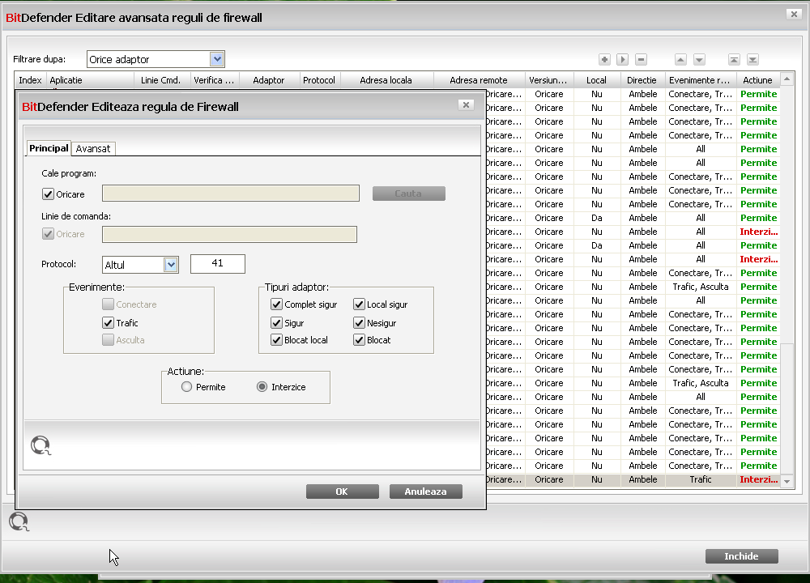The height and width of the screenshot is (583, 810).
Task: Uncheck Complet sigur adapter type
Action: (276, 304)
